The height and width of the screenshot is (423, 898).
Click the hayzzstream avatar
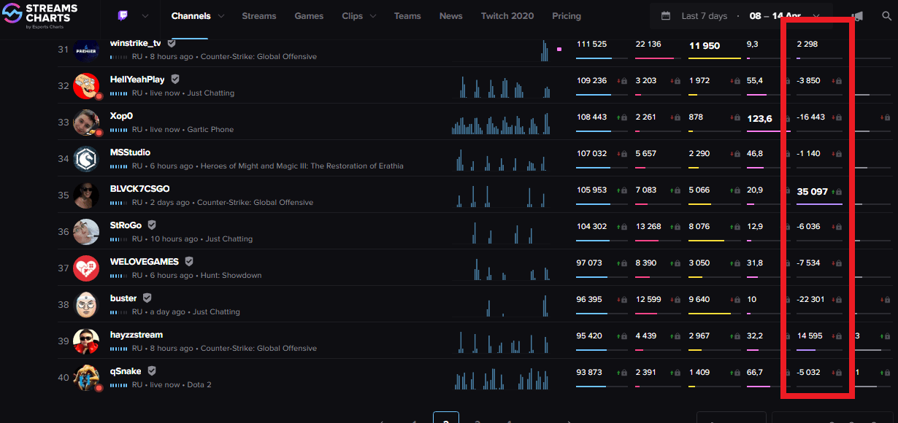tap(86, 341)
